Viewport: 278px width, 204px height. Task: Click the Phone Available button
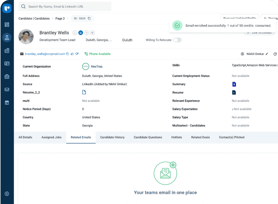(98, 54)
